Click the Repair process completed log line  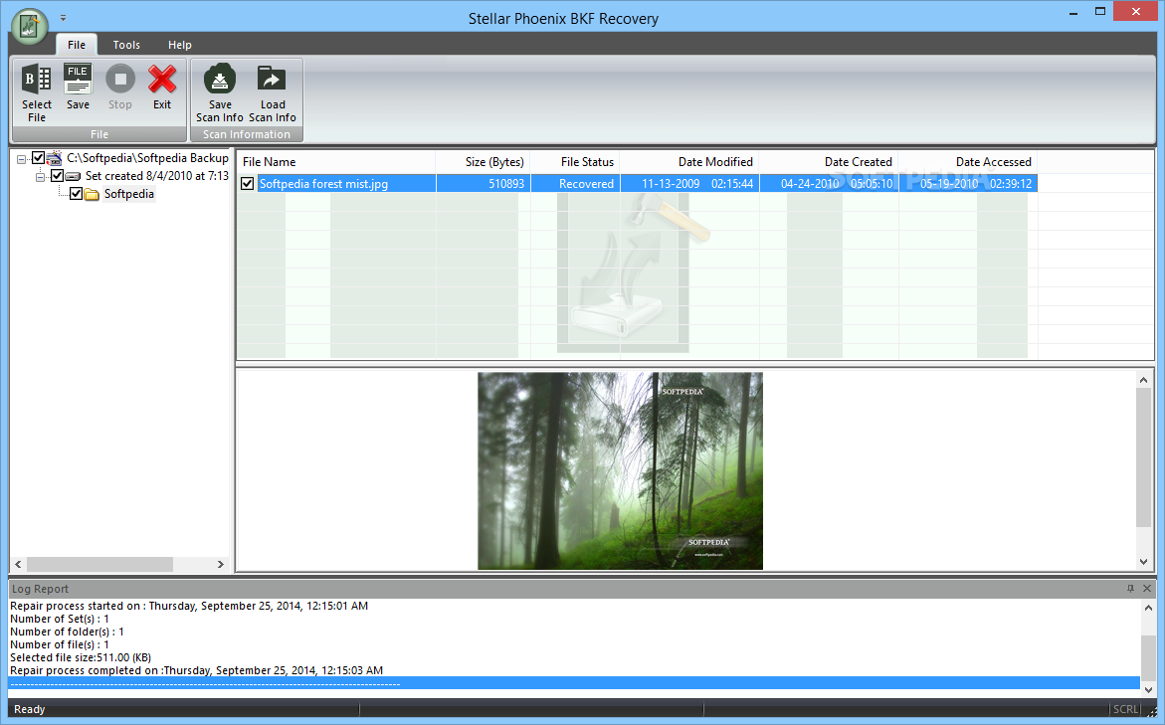196,670
